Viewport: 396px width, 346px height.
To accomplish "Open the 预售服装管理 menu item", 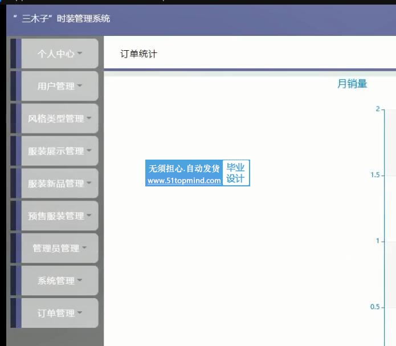I will pyautogui.click(x=56, y=216).
